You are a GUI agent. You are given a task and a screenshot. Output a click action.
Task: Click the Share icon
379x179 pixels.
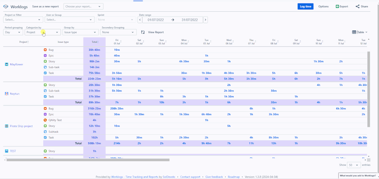[357, 6]
